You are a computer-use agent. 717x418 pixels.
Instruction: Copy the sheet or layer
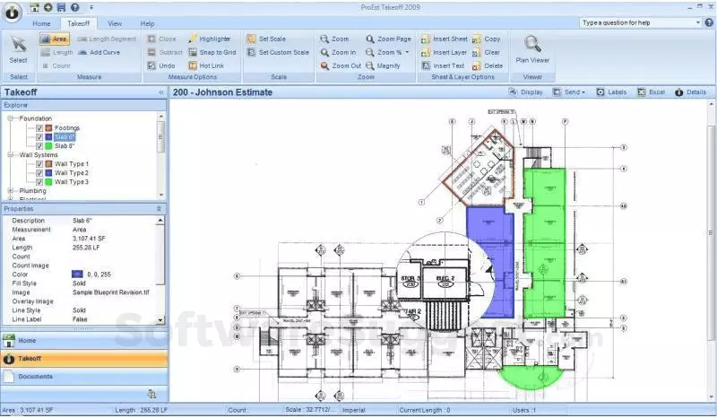[x=487, y=39]
